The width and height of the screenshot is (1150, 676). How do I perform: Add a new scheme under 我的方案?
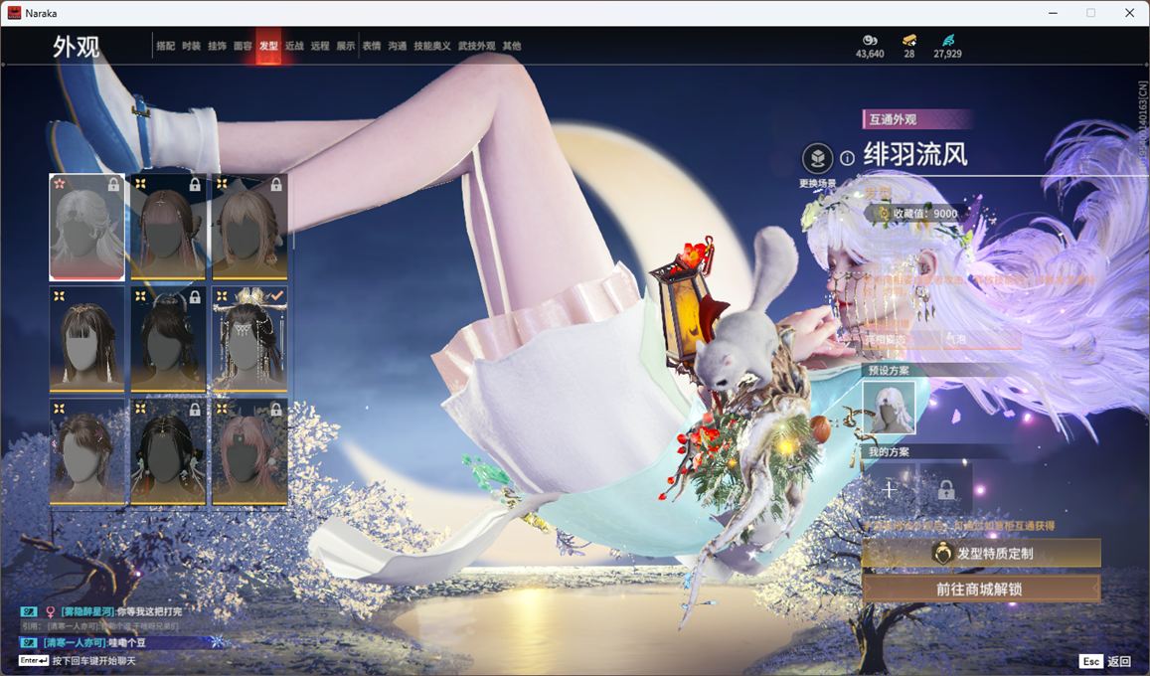[889, 489]
